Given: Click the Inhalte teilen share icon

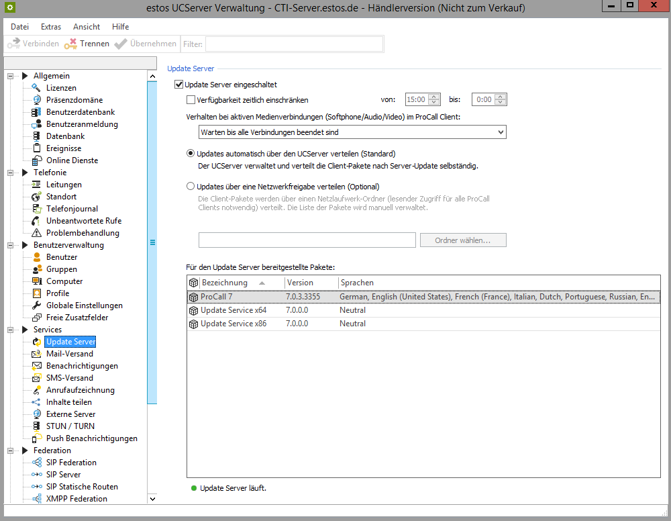Looking at the screenshot, I should (x=36, y=402).
